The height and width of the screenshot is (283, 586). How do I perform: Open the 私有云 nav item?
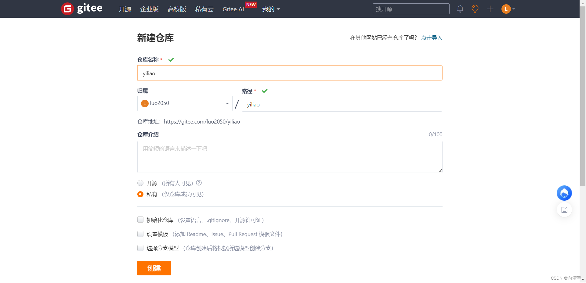tap(204, 9)
